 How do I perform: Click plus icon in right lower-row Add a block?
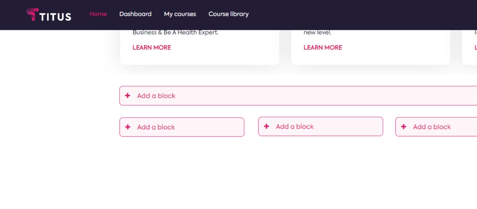pos(404,127)
